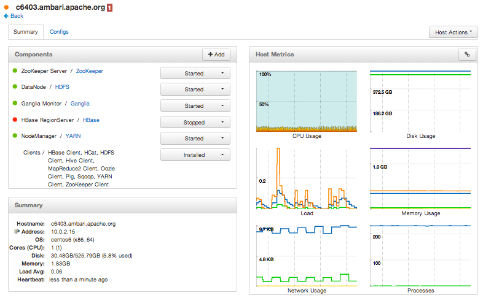Click the Clients list text HBase Client
This screenshot has width=483, height=298.
[x=65, y=153]
